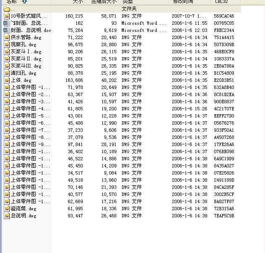Click the file icon of 上体零件图 -7

tap(7, 130)
